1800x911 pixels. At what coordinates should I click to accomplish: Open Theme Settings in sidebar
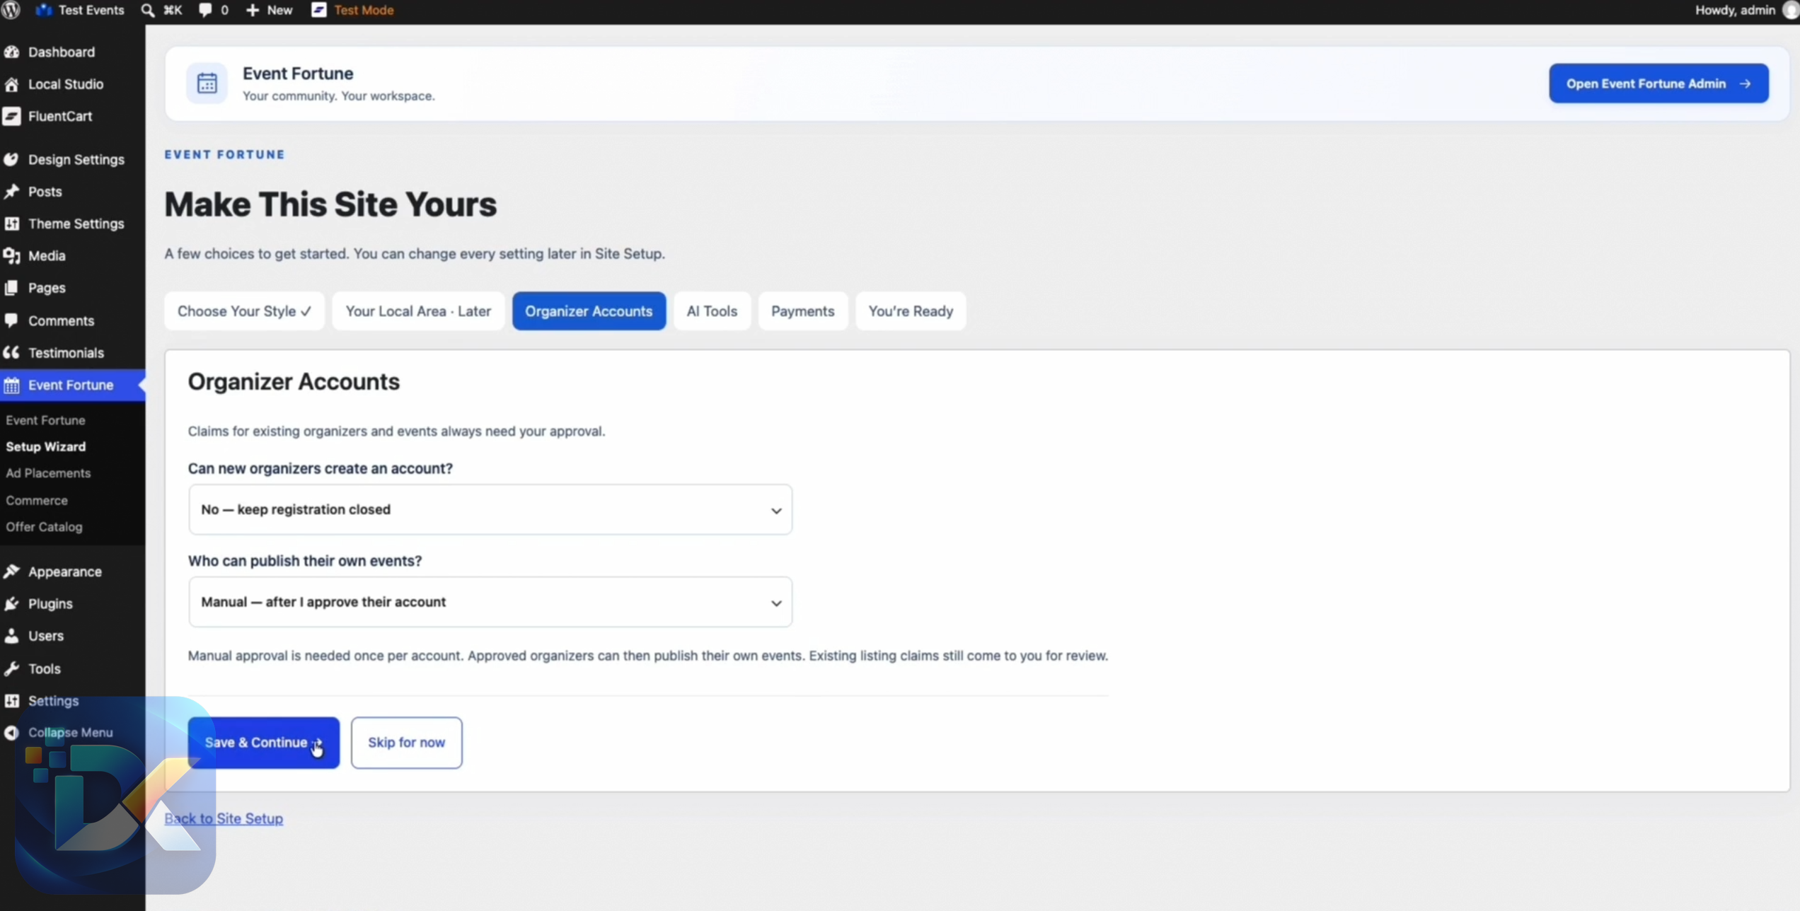(x=72, y=224)
